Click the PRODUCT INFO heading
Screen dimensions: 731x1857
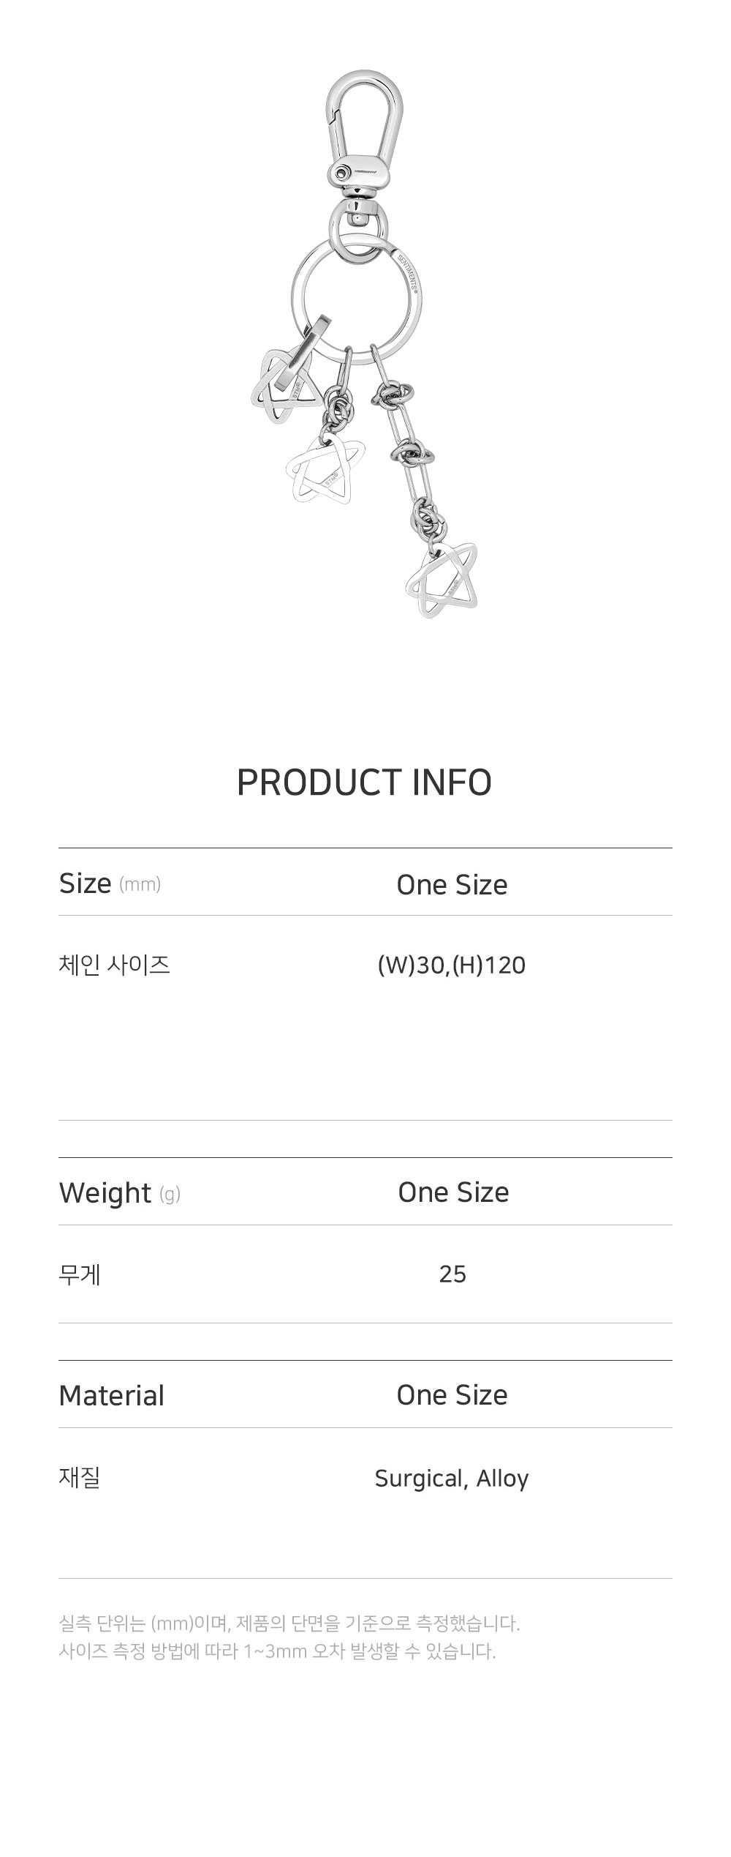pos(364,782)
